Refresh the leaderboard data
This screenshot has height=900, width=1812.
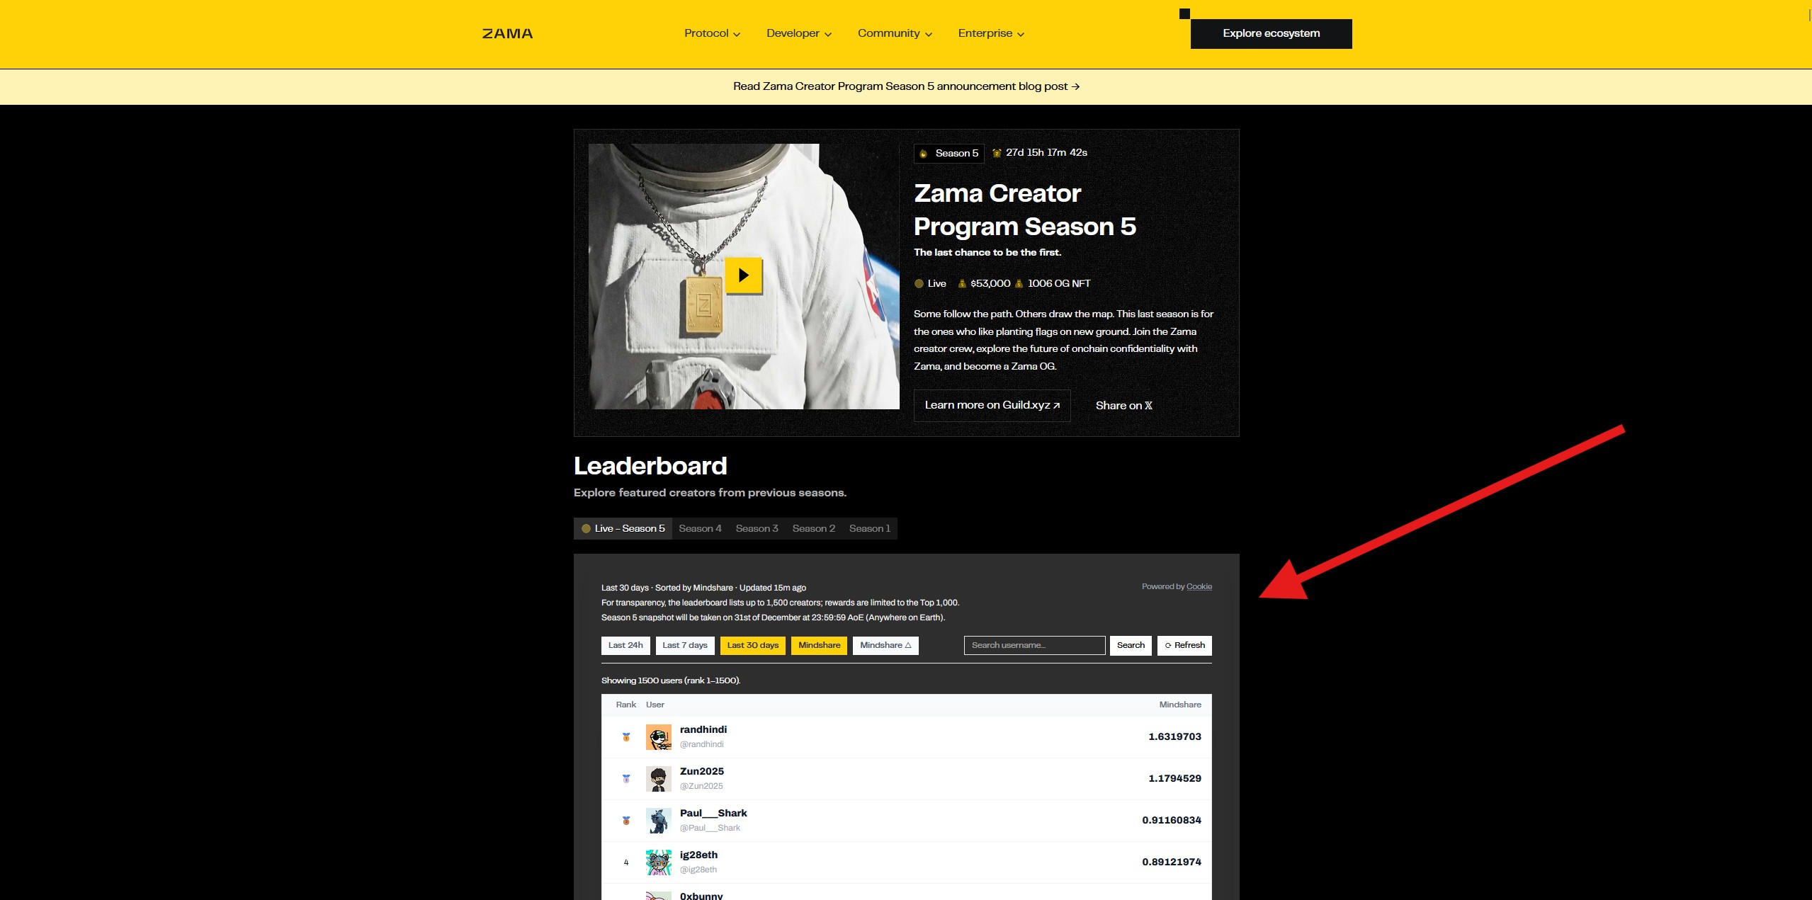point(1184,645)
